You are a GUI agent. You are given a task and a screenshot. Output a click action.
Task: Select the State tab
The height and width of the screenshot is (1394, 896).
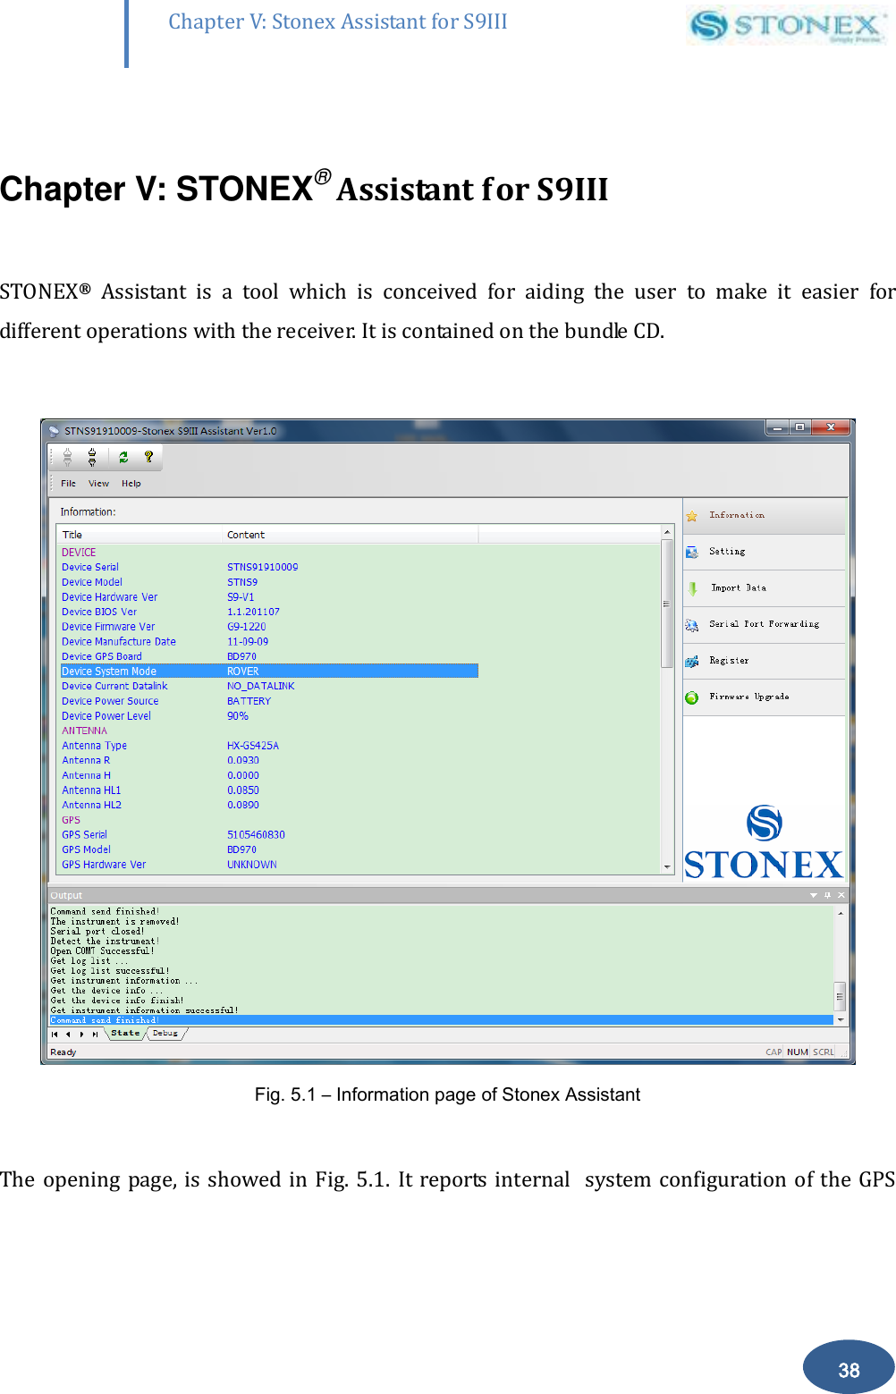click(x=125, y=1034)
